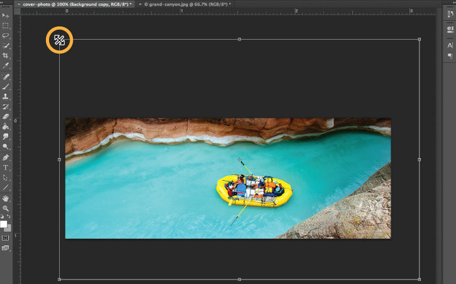The width and height of the screenshot is (456, 284).
Task: Click the left-middle transform handle
Action: (x=59, y=159)
